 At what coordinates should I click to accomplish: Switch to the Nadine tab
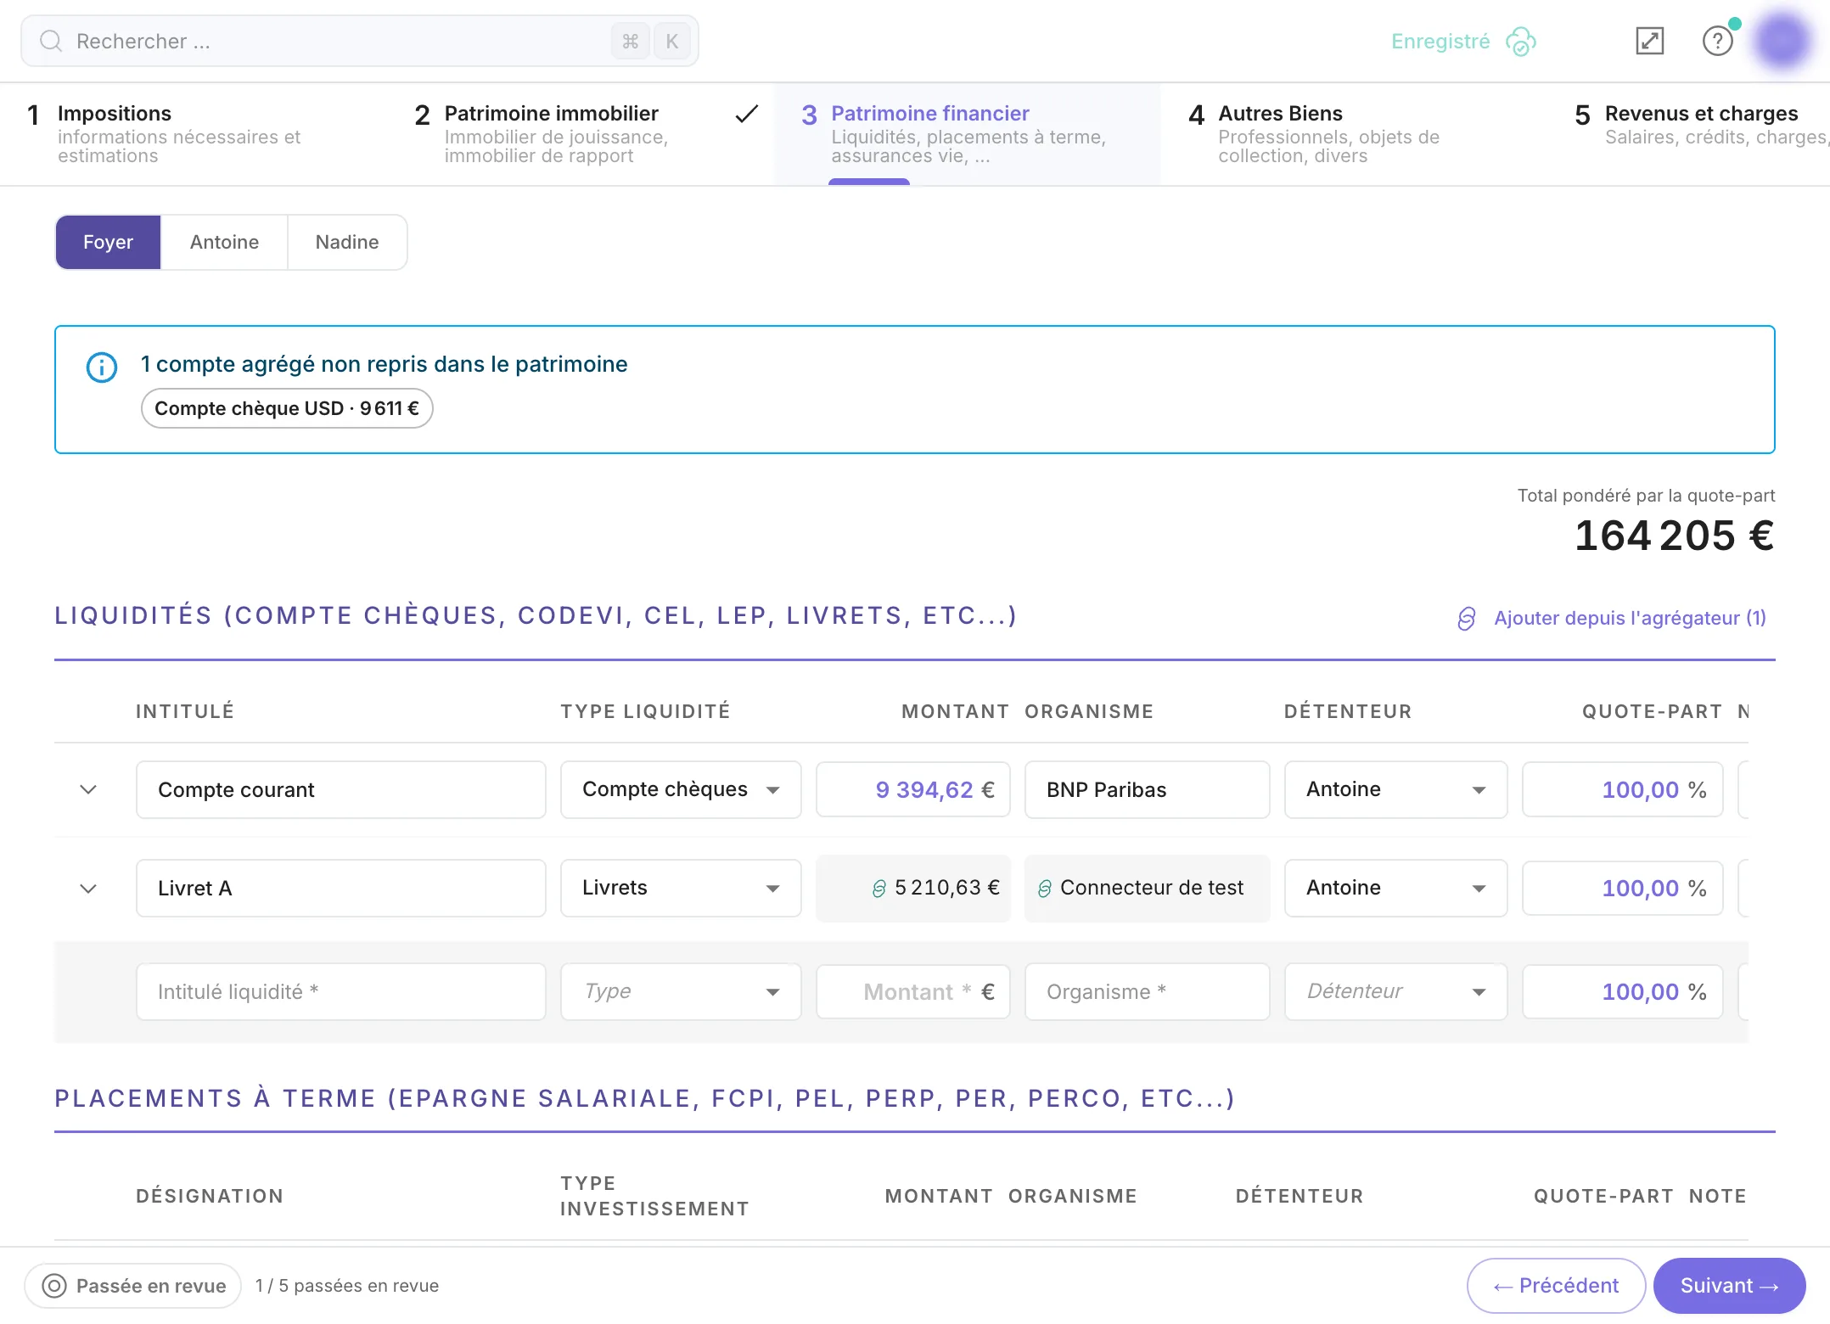click(347, 242)
